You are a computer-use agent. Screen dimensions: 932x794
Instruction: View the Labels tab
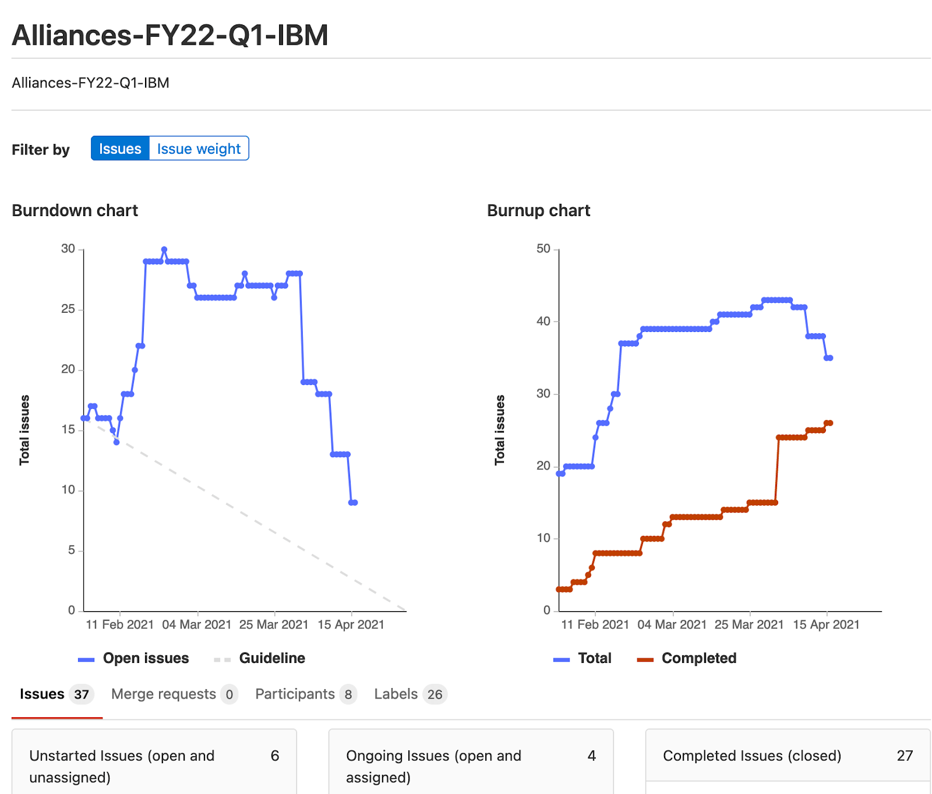click(x=409, y=694)
